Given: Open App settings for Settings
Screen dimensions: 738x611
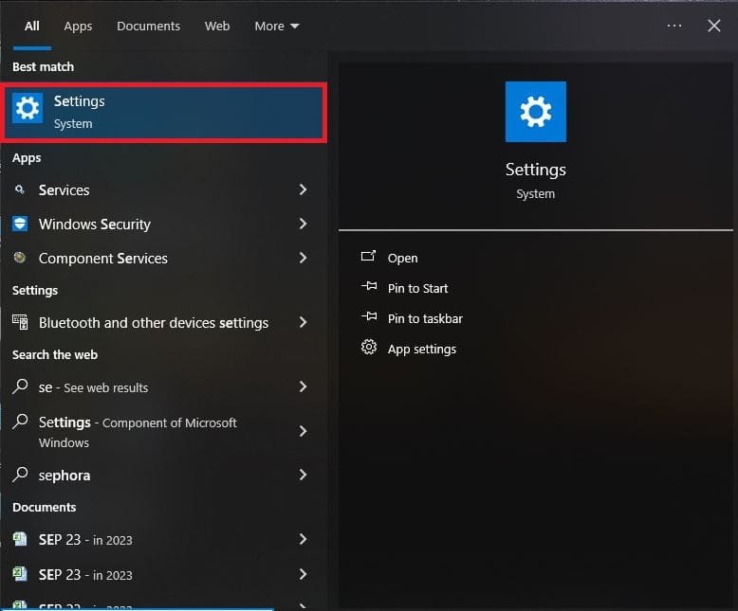Looking at the screenshot, I should (421, 349).
